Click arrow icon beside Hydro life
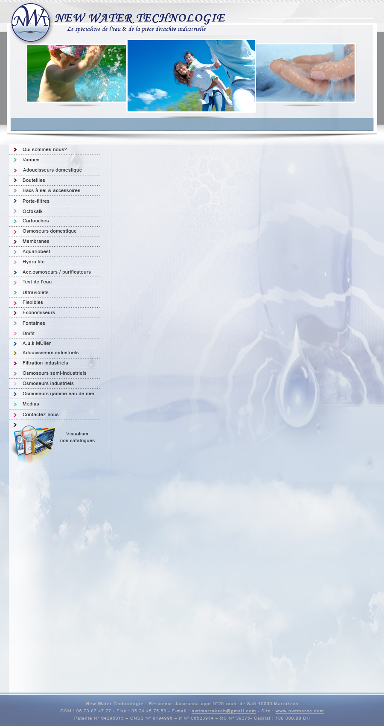 click(x=15, y=262)
